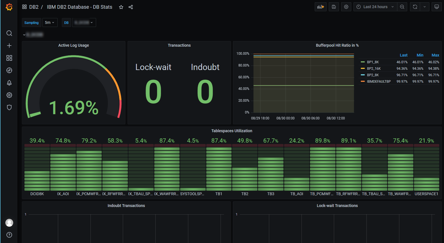This screenshot has width=444, height=243.
Task: Toggle IBMDEFAULTBP series in legend
Action: [379, 82]
